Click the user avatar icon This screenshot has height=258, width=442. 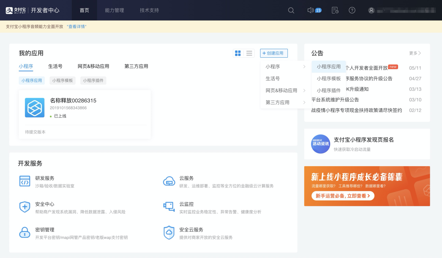point(371,10)
